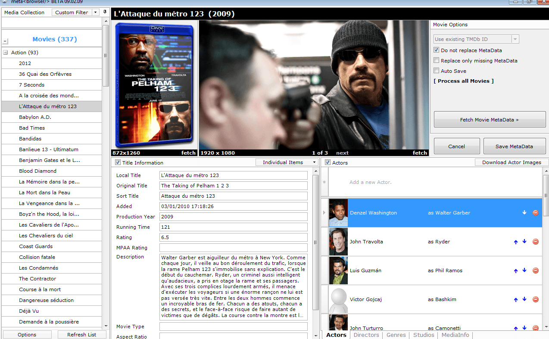The width and height of the screenshot is (549, 339).
Task: Remove John Travolta from actors
Action: pos(536,242)
